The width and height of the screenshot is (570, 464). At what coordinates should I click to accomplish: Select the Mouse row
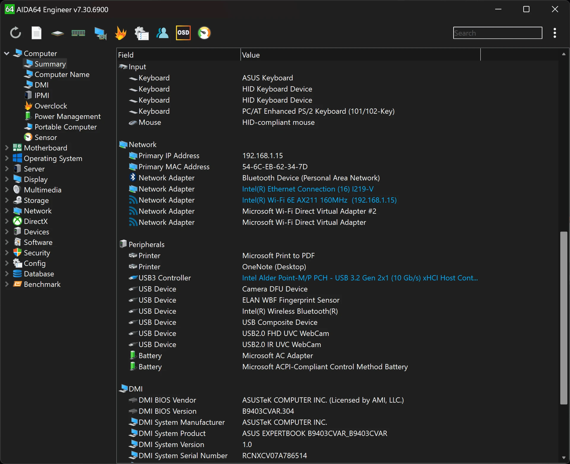(x=337, y=122)
